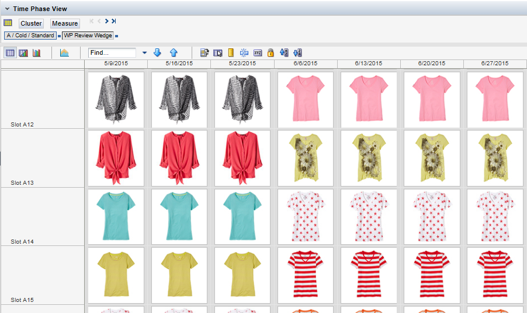Click the yellow tee under 5/23/2015
Screen dimensions: 527x313
[242, 276]
